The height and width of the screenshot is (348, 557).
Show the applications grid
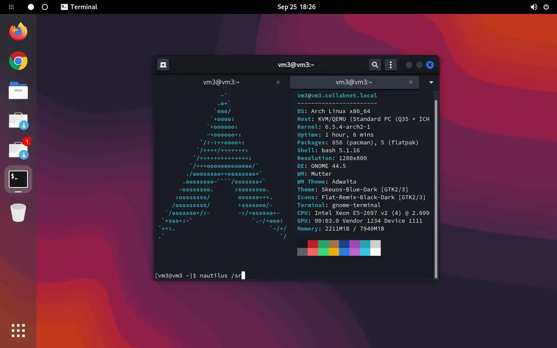pos(18,331)
